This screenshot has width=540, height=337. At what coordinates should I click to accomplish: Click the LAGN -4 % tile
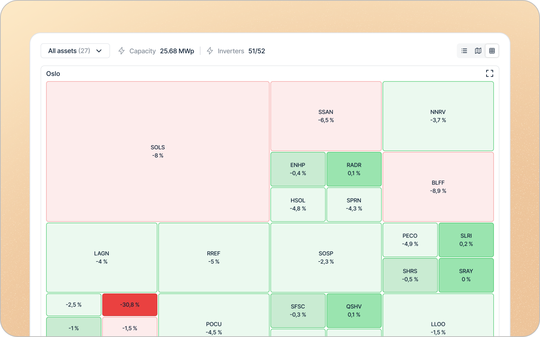[101, 257]
